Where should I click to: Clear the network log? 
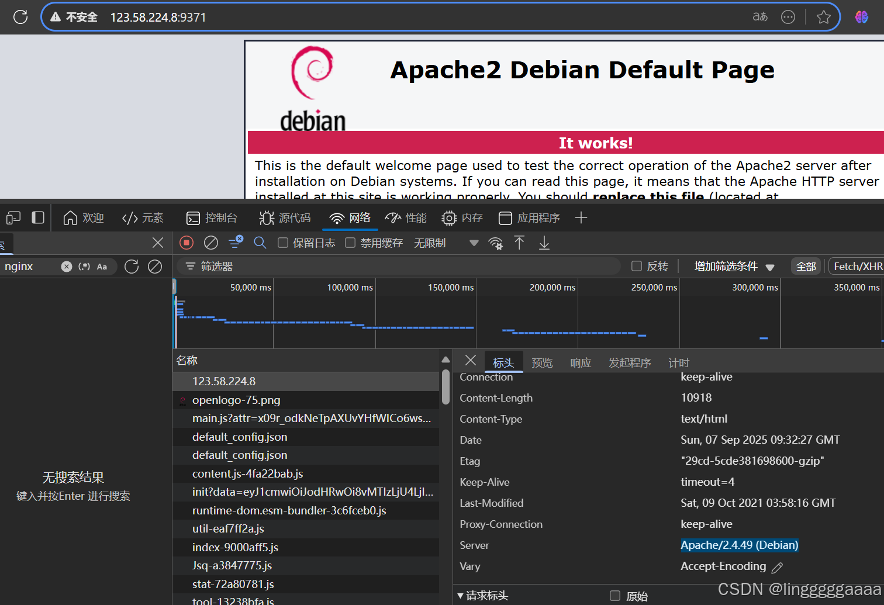[211, 243]
